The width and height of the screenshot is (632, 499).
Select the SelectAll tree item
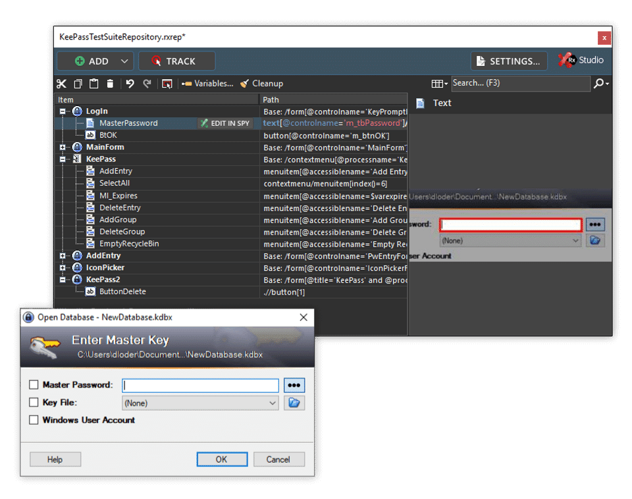tap(115, 183)
